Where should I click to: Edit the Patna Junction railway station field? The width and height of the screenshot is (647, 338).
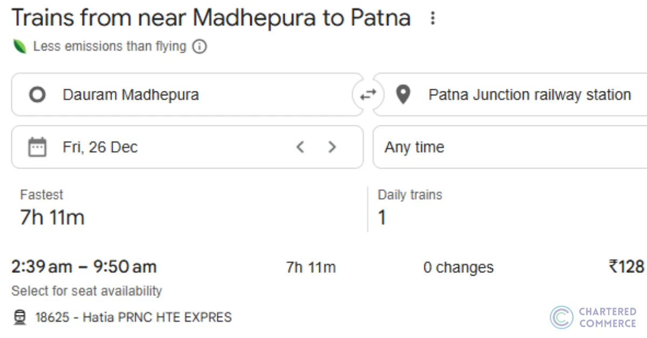click(x=529, y=94)
